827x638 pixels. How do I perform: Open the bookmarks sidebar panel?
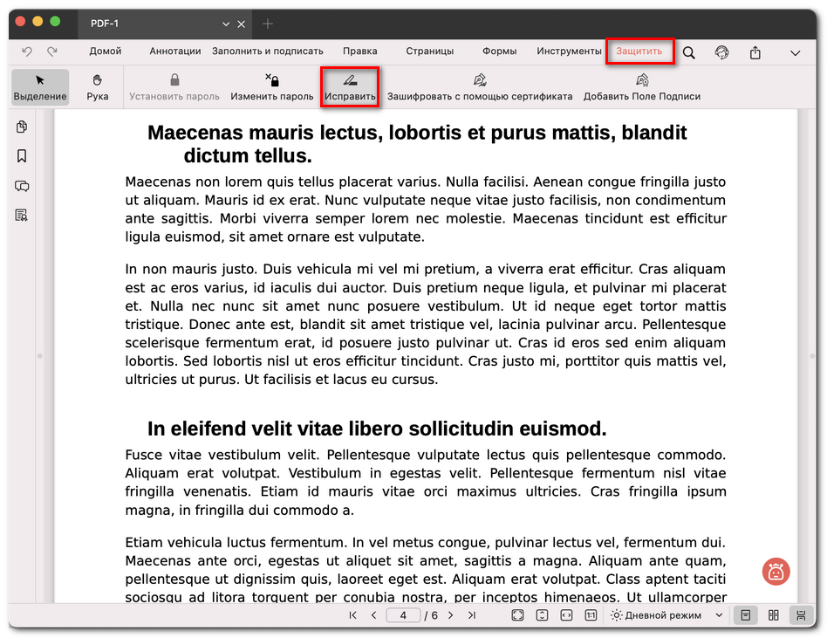click(x=22, y=155)
